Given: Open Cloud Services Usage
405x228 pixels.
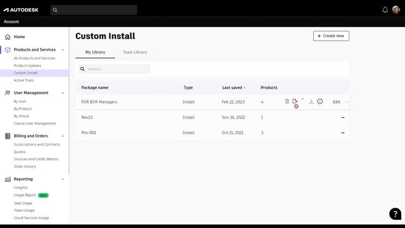Looking at the screenshot, I should point(31,218).
